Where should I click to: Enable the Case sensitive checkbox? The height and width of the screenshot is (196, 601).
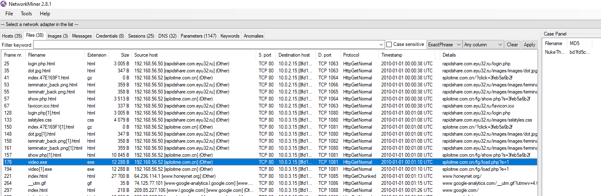point(389,45)
